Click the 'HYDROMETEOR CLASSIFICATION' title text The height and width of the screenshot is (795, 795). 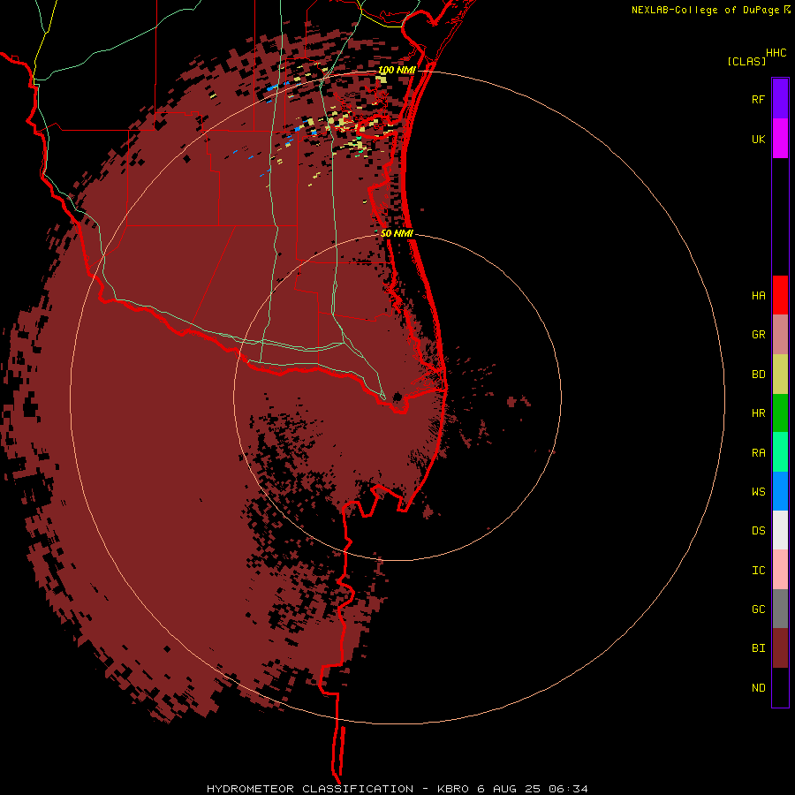click(310, 789)
